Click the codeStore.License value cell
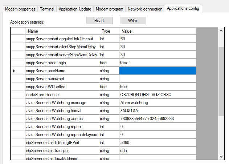The image size is (229, 164). (x=158, y=95)
